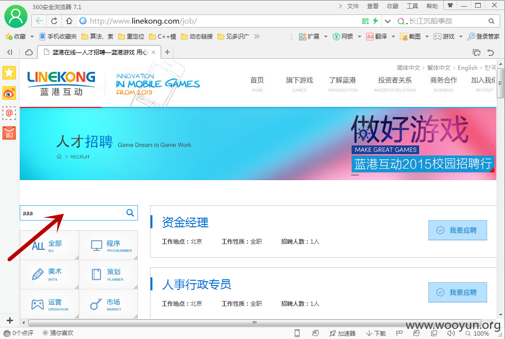
Task: Open the 首页 HOME nav item
Action: coord(257,84)
